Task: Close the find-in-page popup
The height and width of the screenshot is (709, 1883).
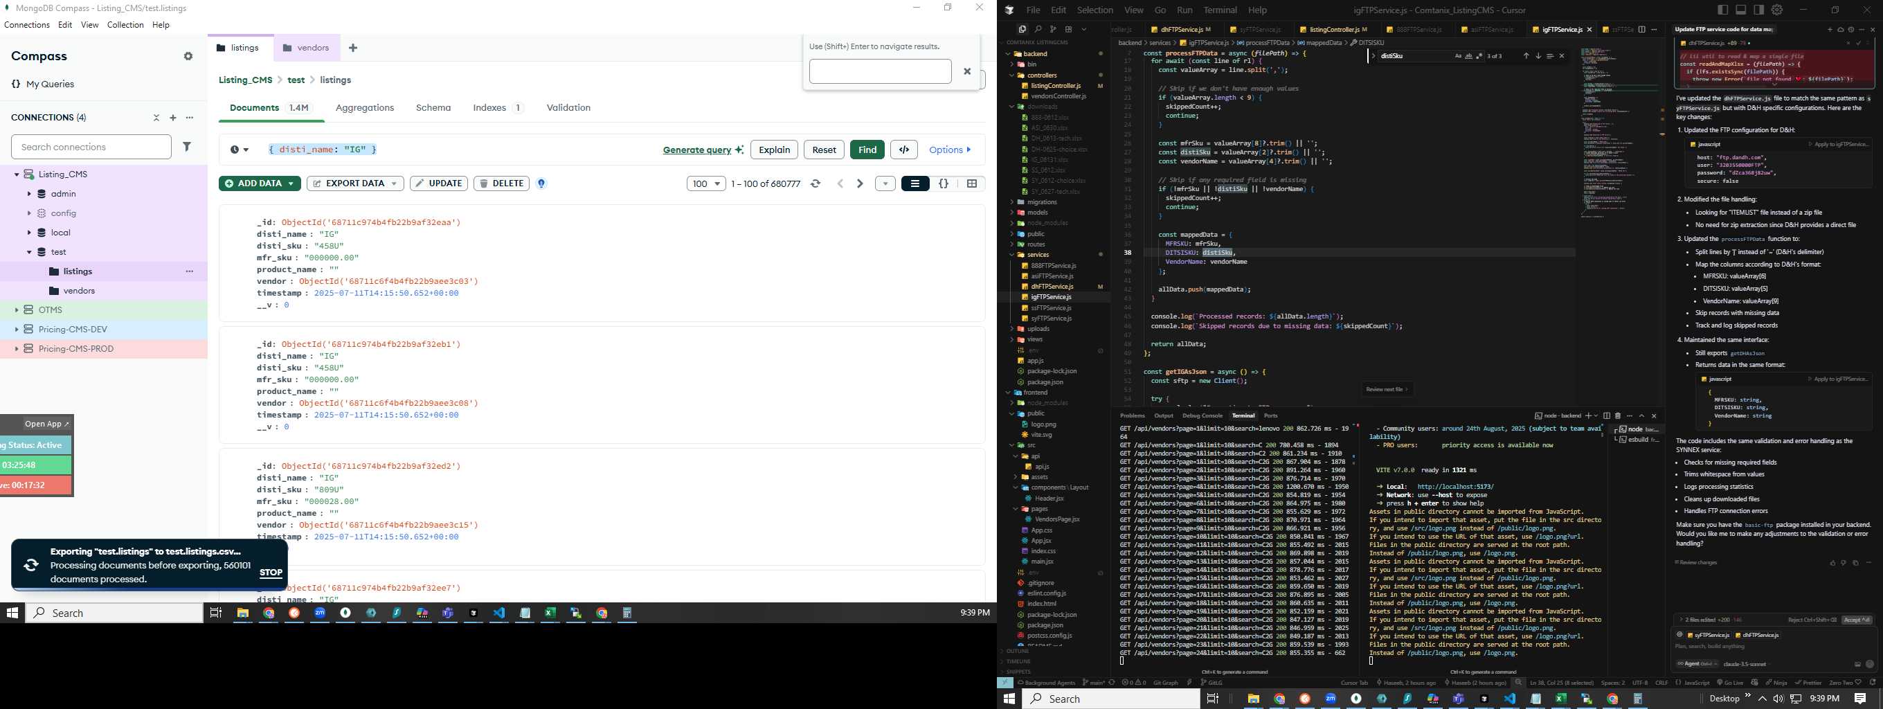Action: (967, 71)
